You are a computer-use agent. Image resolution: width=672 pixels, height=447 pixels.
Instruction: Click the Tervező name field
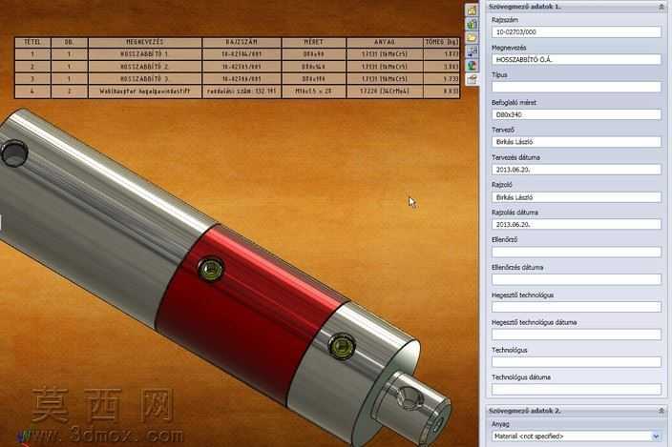click(576, 142)
